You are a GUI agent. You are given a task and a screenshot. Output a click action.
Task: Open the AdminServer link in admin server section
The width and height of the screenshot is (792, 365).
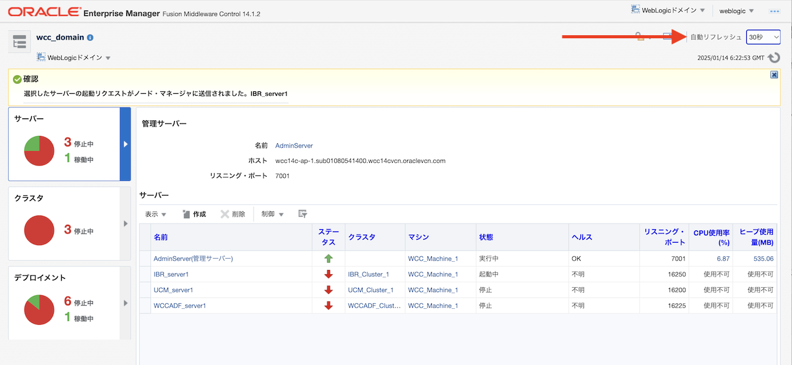coord(294,146)
